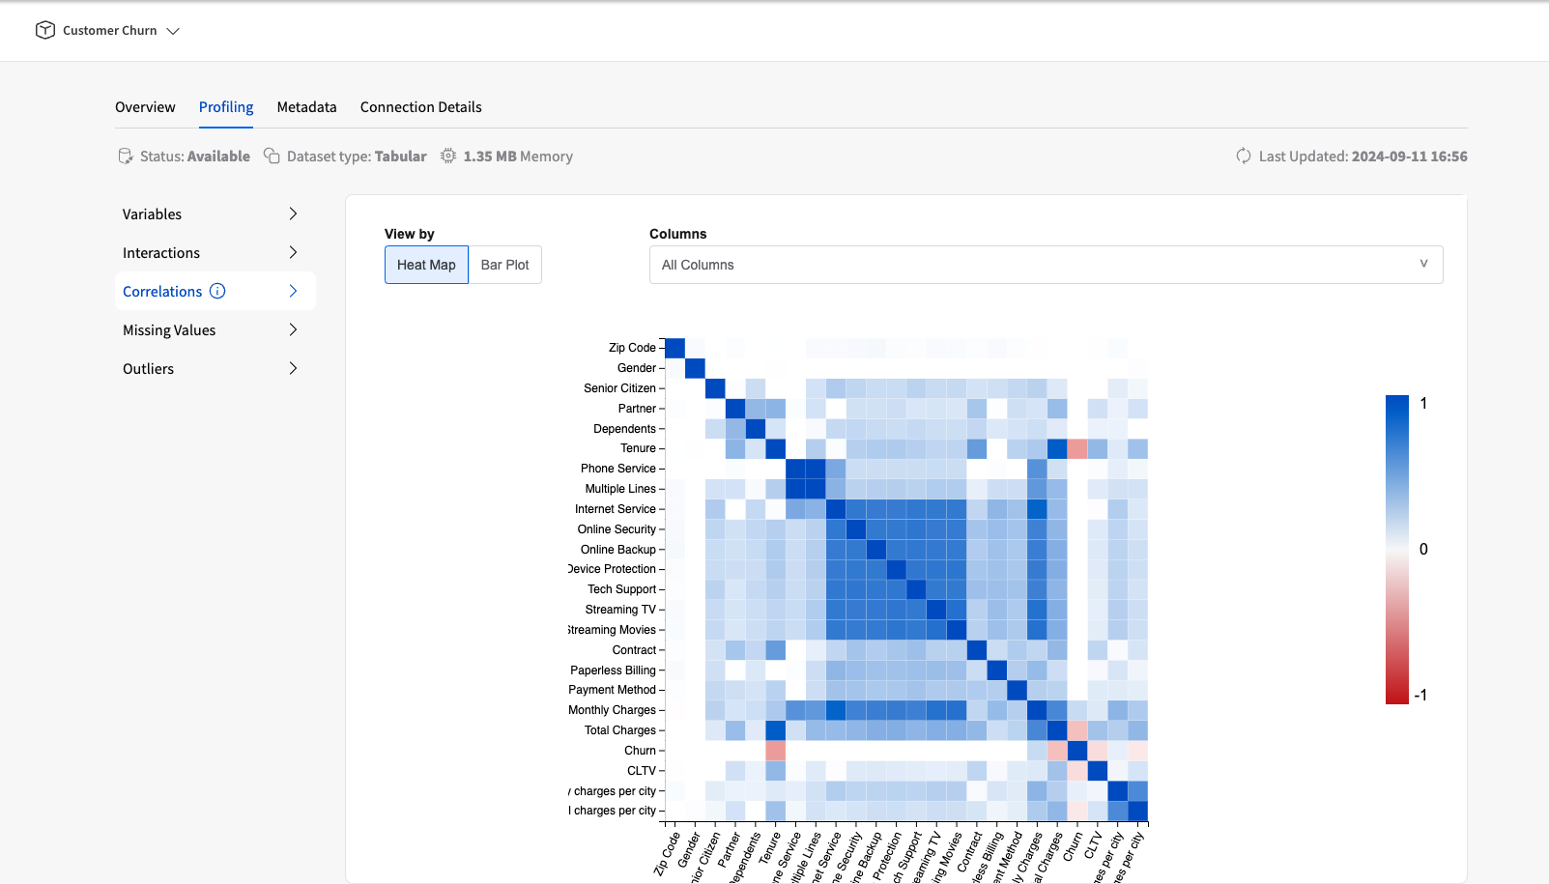Open the Metadata tab
The height and width of the screenshot is (884, 1549).
[306, 107]
